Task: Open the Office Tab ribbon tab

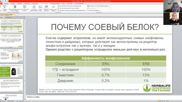Action: (70, 4)
